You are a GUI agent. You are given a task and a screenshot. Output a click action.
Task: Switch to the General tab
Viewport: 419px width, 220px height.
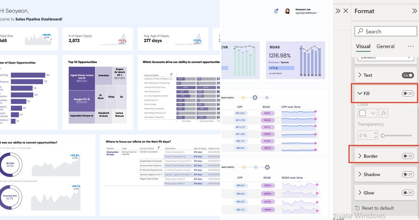385,46
